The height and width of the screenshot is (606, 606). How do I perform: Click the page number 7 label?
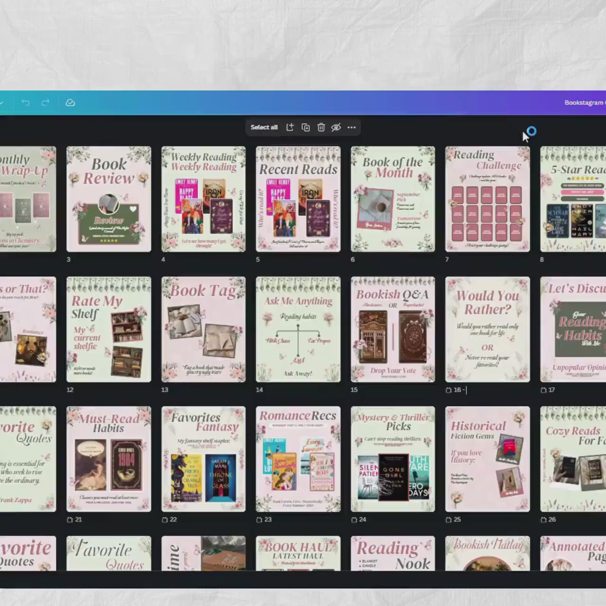447,259
